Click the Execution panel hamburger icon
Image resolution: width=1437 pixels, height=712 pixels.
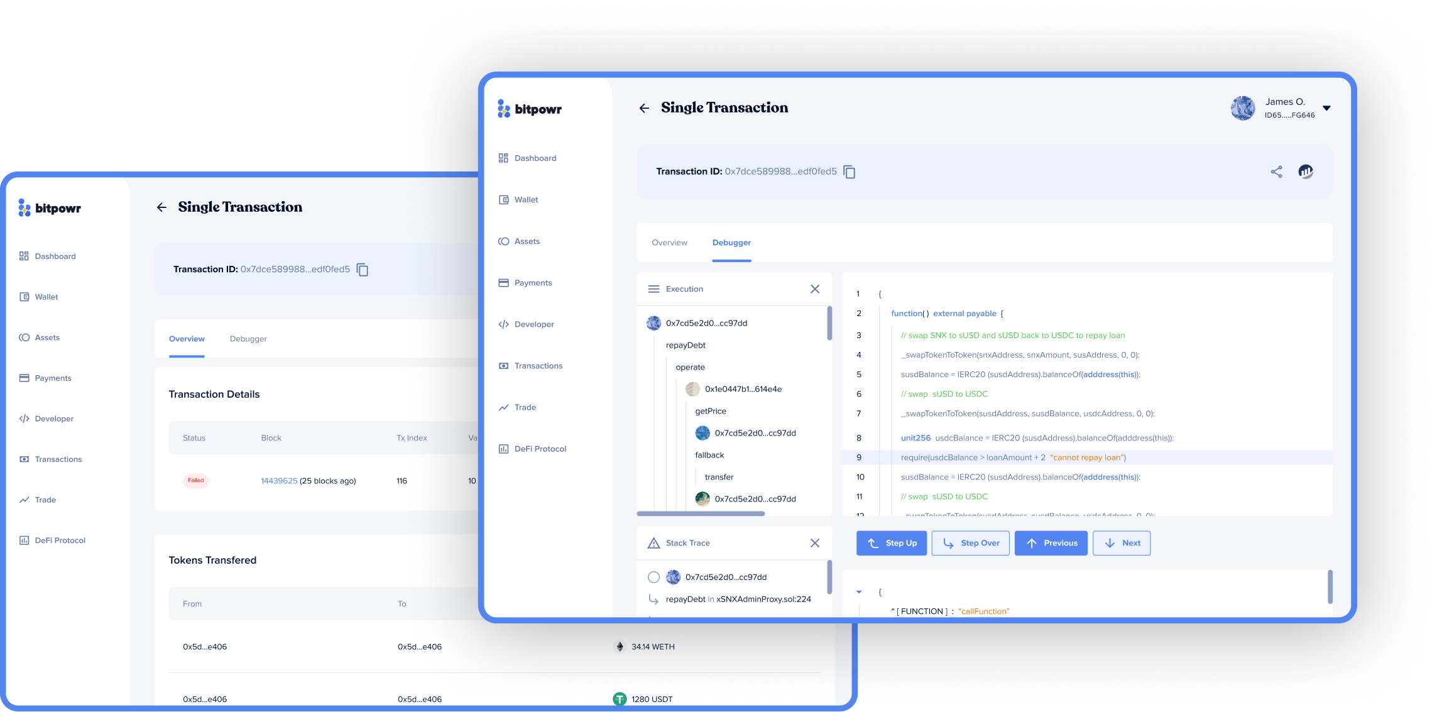tap(653, 289)
